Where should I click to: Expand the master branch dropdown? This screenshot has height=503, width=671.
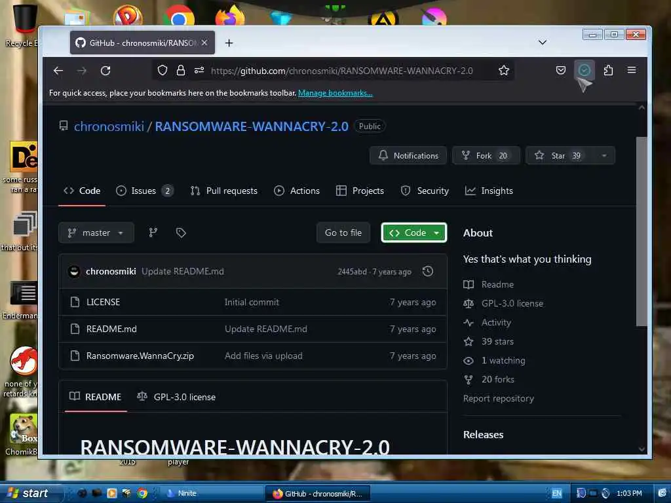96,233
